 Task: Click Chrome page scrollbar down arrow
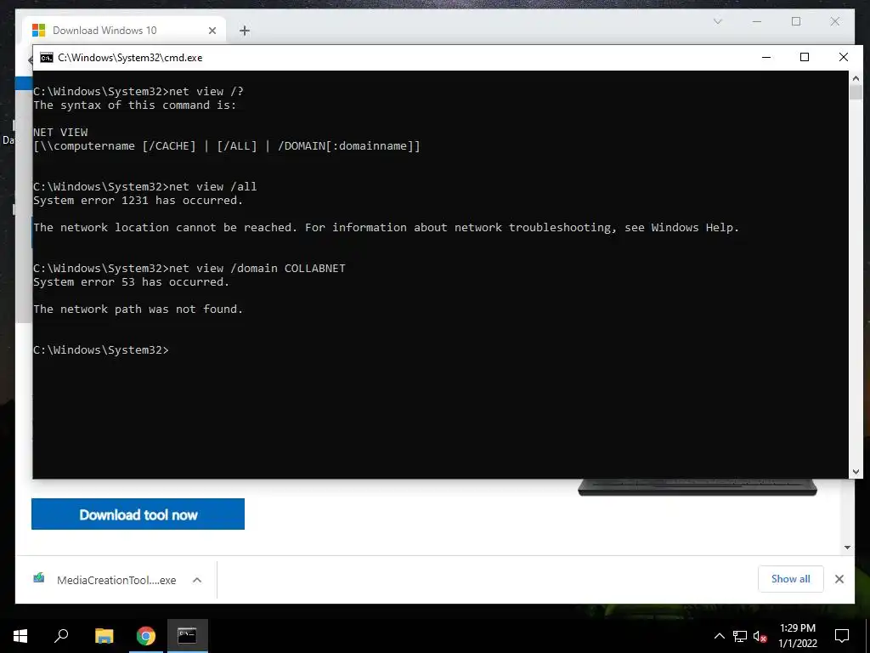coord(847,548)
